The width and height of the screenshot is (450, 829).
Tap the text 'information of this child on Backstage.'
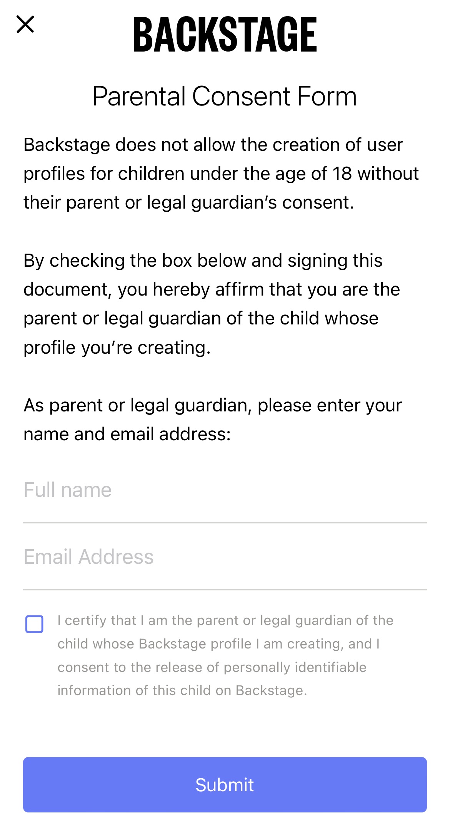[x=182, y=690]
